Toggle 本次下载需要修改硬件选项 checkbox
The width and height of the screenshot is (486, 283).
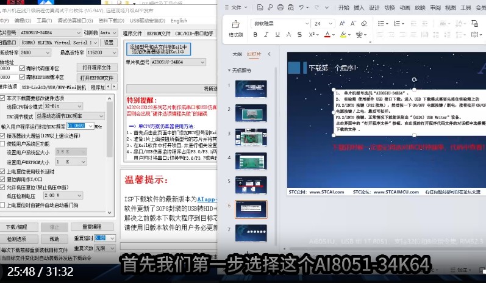click(x=2, y=98)
